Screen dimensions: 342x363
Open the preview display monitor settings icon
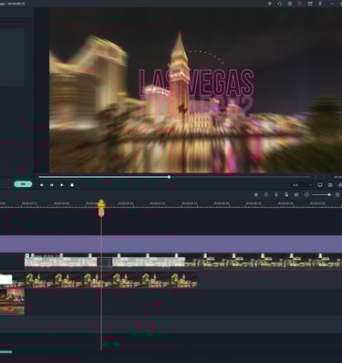point(320,185)
